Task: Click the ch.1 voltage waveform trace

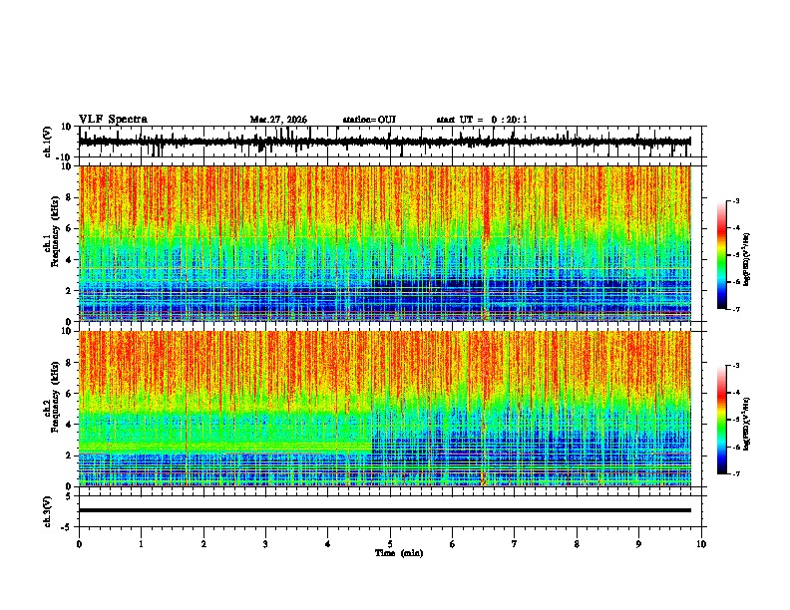Action: click(384, 142)
